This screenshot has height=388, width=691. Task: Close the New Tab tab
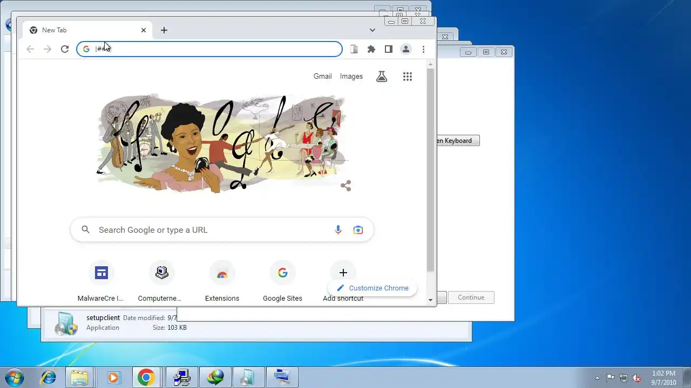[144, 30]
